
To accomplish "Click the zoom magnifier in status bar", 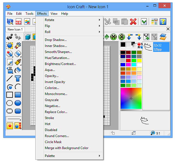I will (153, 133).
